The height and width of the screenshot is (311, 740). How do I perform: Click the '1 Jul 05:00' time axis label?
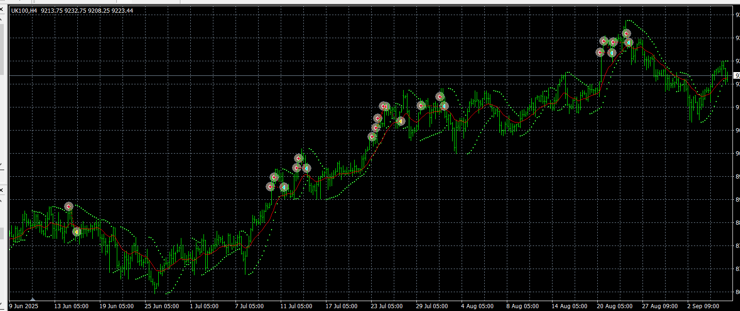click(204, 306)
